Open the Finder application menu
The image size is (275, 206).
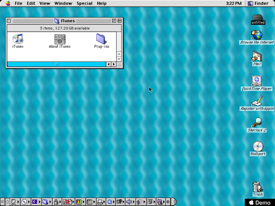[258, 4]
